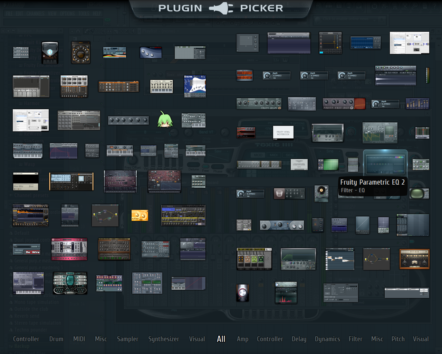Viewport: 442px width, 354px height.
Task: Choose the orange-spectrum Slicex thumbnail above ReWire
Action: coord(30,215)
